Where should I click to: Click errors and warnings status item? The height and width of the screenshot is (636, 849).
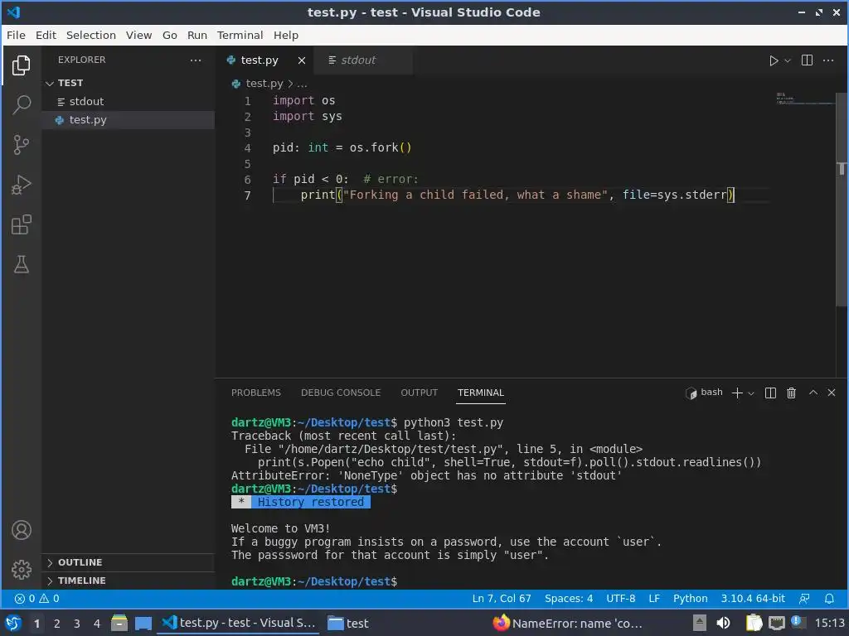[x=36, y=599]
